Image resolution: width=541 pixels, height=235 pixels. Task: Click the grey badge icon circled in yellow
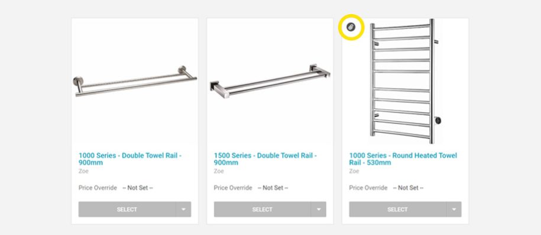[x=351, y=27]
